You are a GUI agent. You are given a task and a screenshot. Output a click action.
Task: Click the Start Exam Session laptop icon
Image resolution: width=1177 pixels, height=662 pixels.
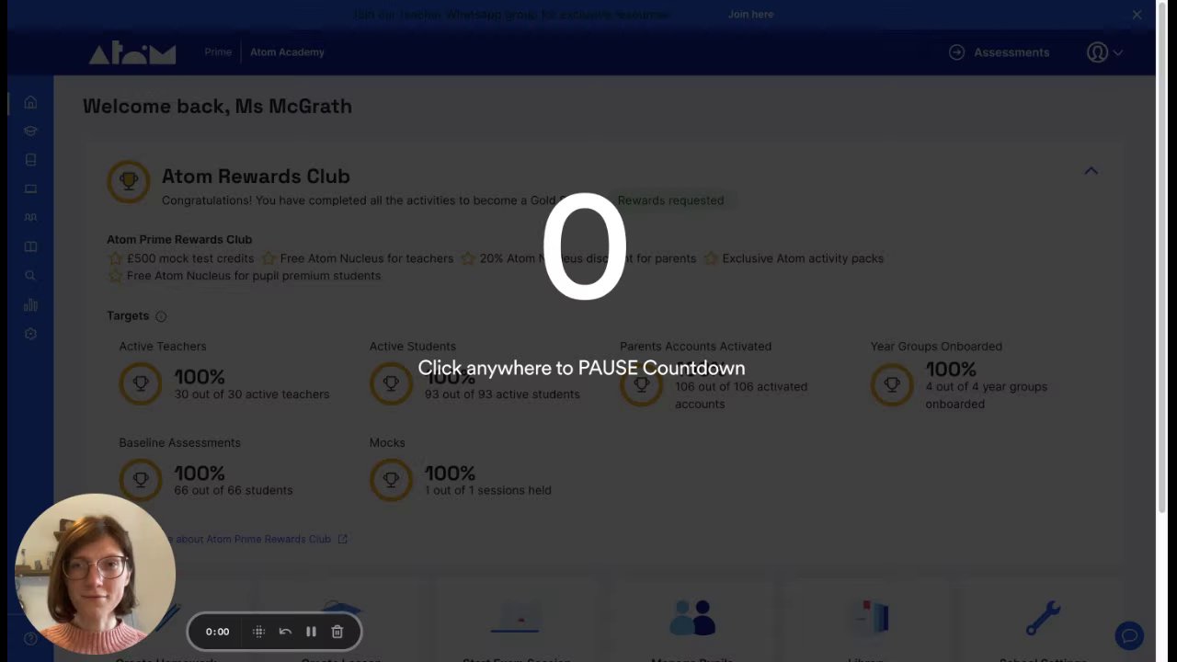515,618
